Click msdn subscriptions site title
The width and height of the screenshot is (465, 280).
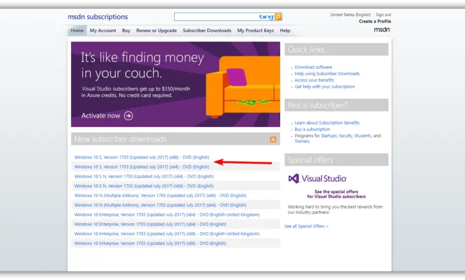[x=98, y=17]
